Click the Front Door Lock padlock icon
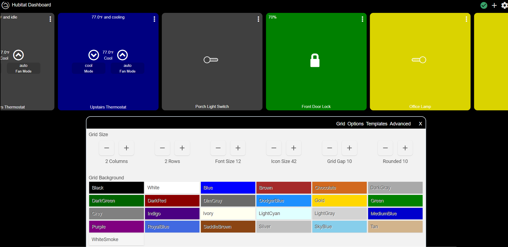508x247 pixels. pos(315,60)
